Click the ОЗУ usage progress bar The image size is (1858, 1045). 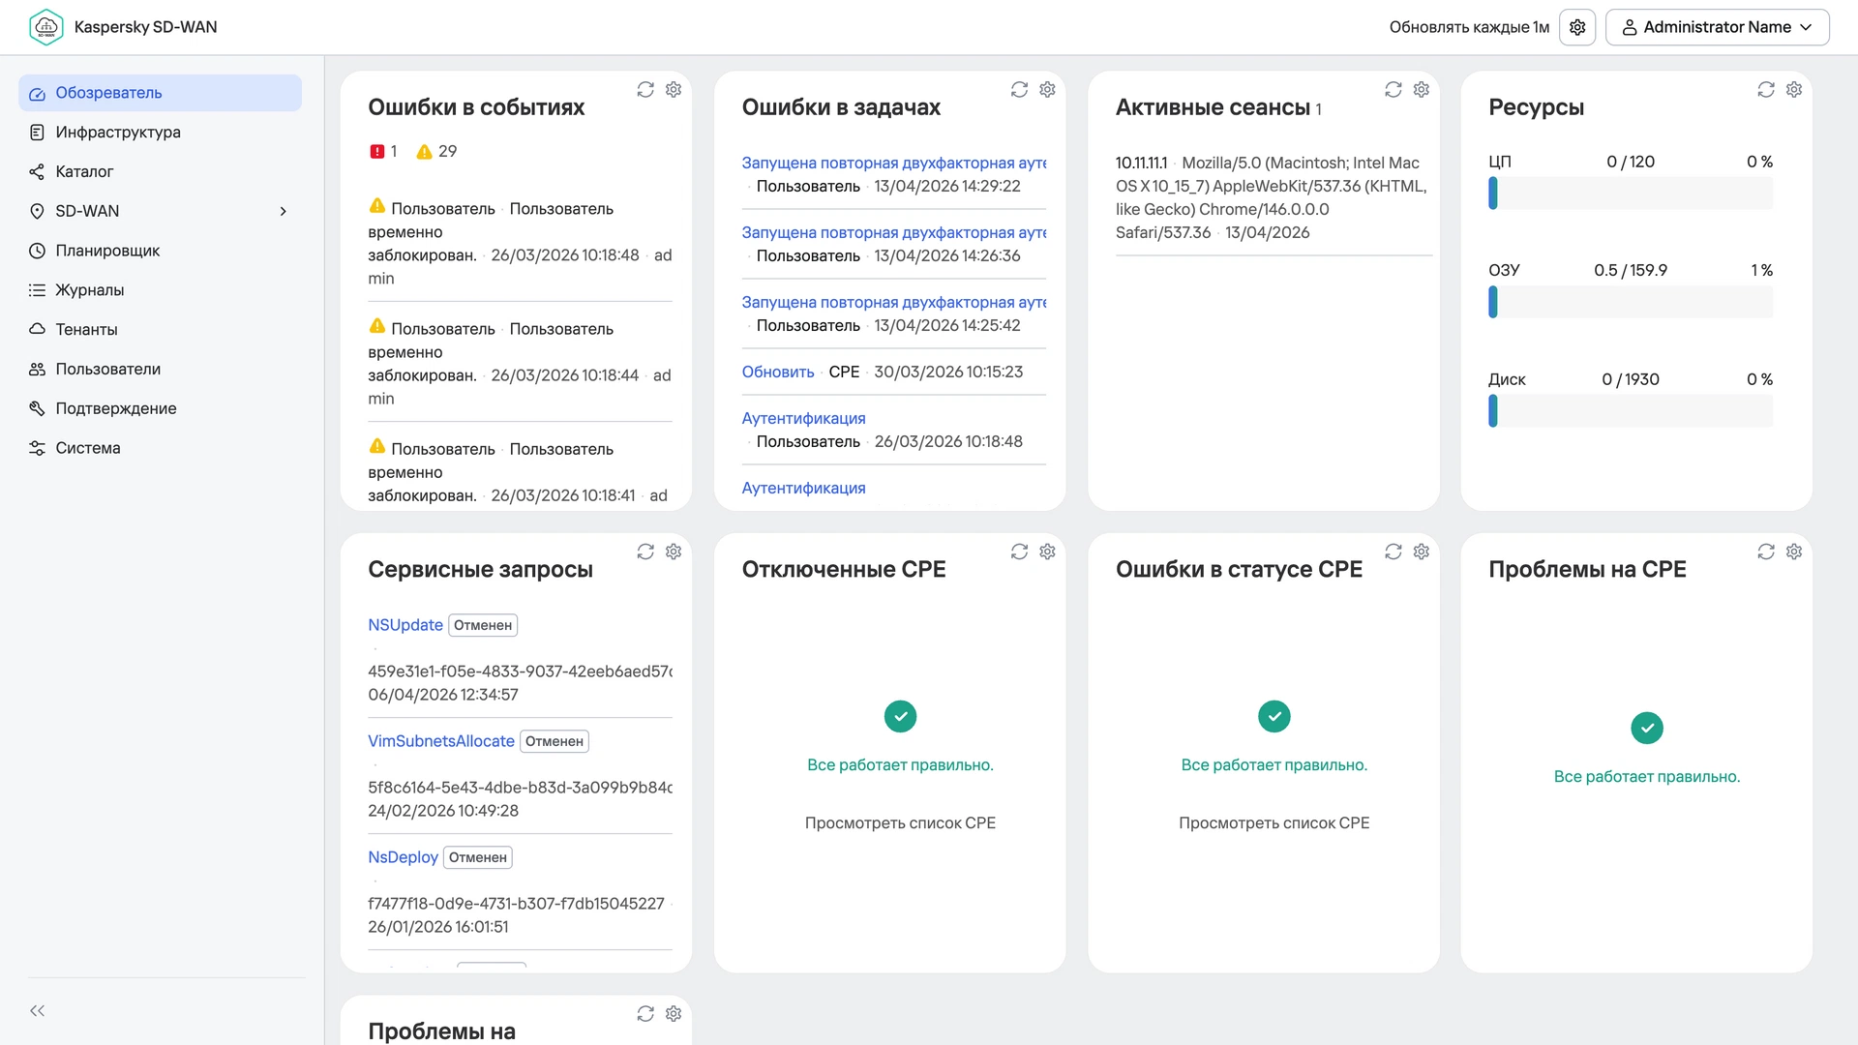(x=1631, y=302)
